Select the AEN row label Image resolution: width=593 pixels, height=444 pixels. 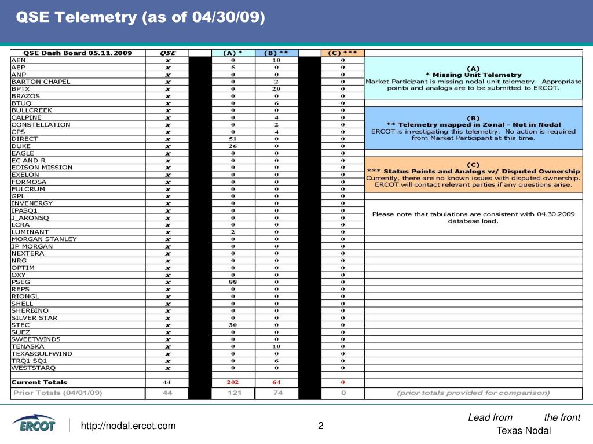[19, 60]
